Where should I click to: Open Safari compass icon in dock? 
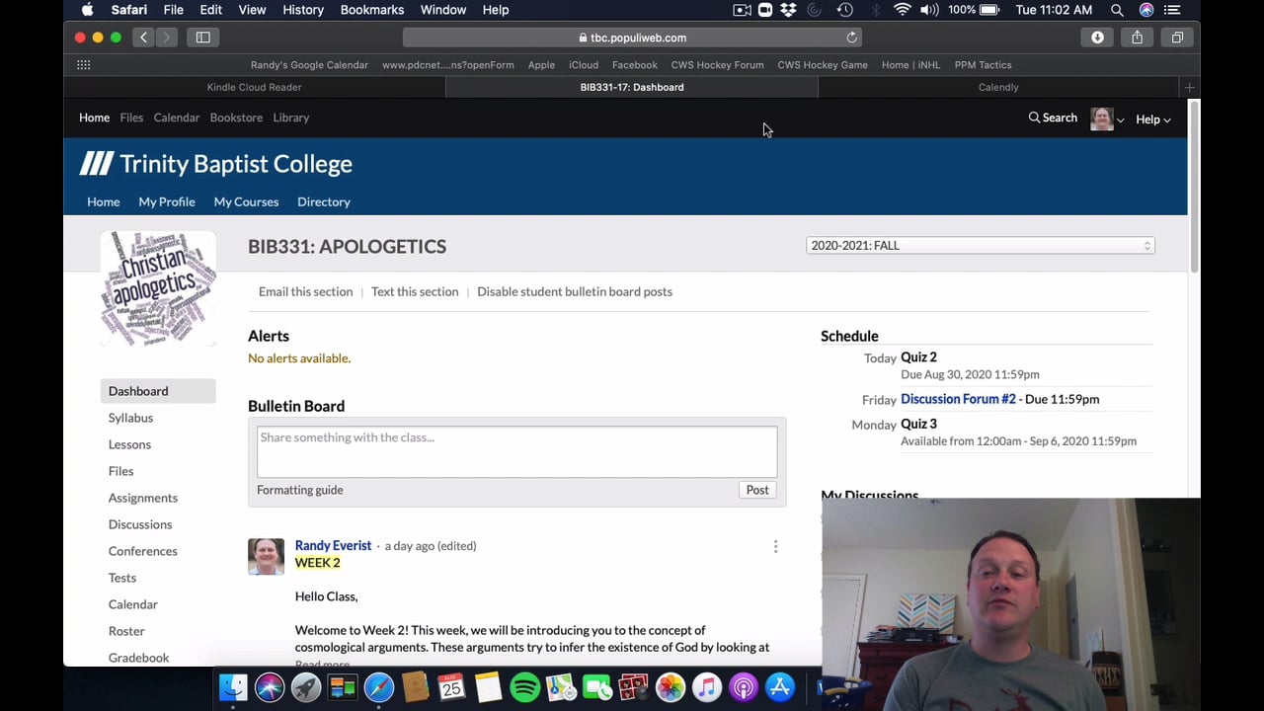379,686
